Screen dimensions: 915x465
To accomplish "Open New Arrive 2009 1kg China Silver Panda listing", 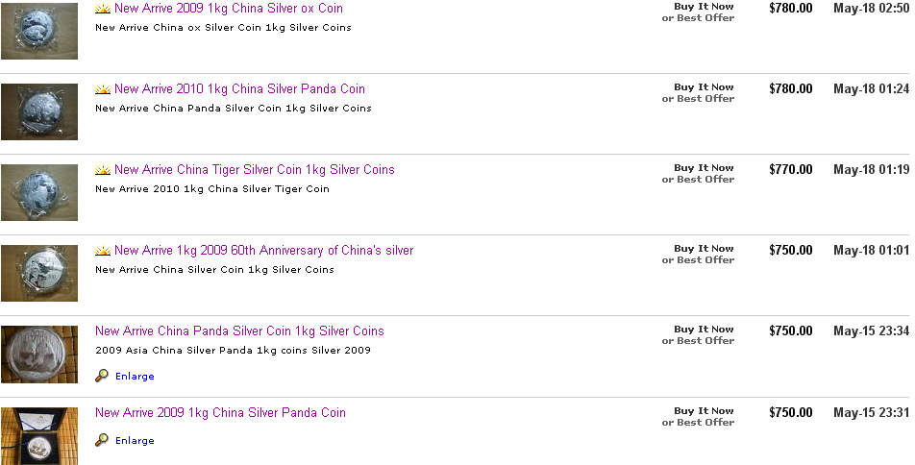I will pyautogui.click(x=220, y=413).
